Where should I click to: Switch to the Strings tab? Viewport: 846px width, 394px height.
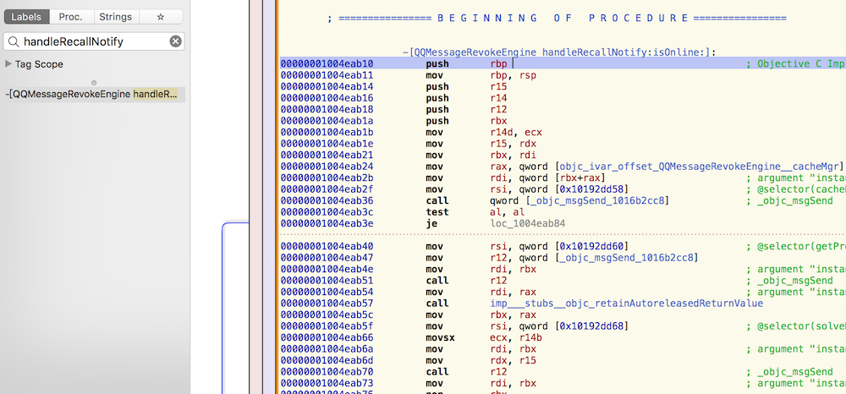coord(115,17)
